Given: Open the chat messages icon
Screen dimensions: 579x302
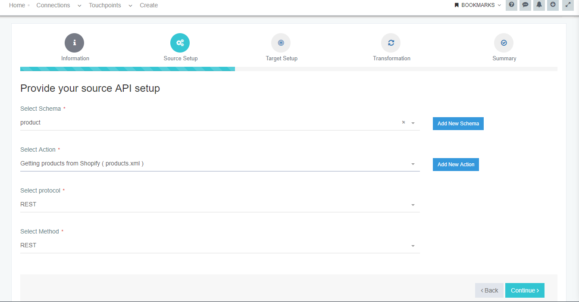Looking at the screenshot, I should point(525,5).
